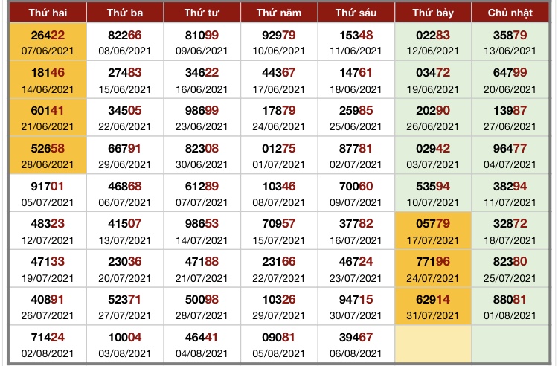Select the Thứ năm column header
Image resolution: width=558 pixels, height=366 pixels.
[278, 13]
